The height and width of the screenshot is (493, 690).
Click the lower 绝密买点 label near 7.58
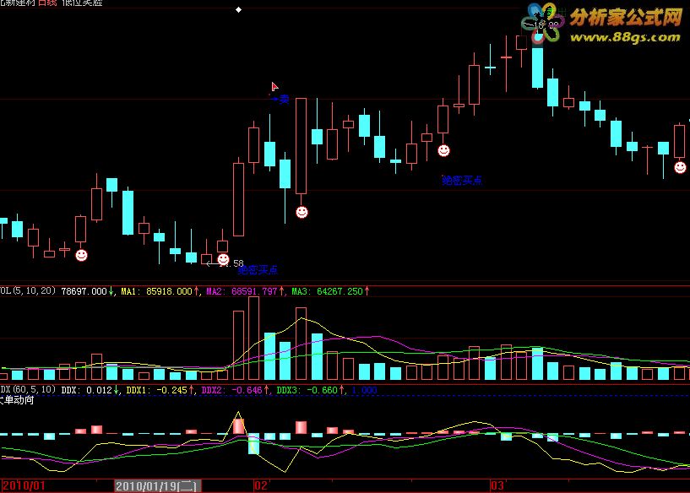point(258,270)
